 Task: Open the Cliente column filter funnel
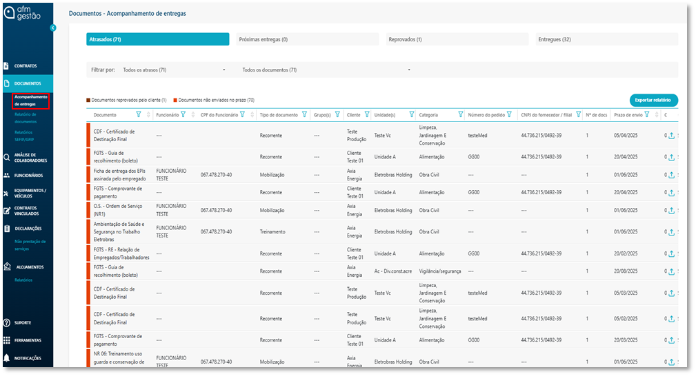coord(366,115)
